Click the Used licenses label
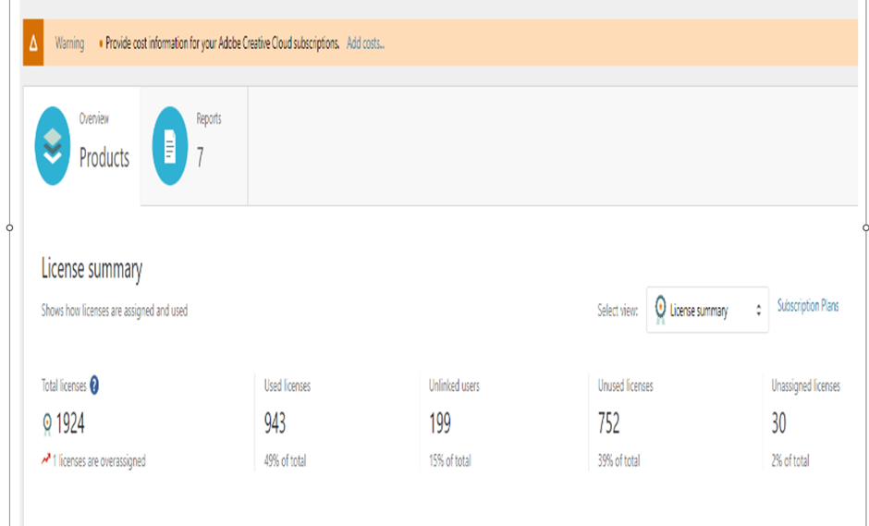This screenshot has width=869, height=526. (x=288, y=385)
